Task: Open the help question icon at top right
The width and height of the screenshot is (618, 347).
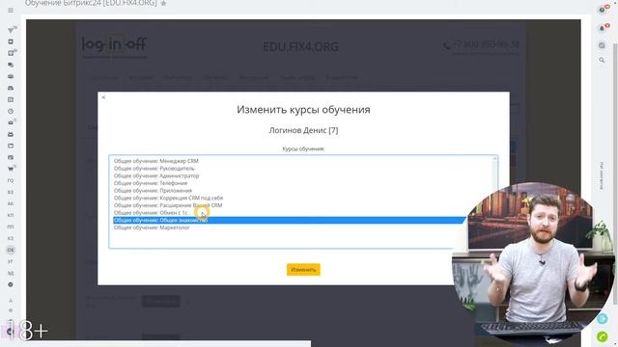Action: point(602,10)
